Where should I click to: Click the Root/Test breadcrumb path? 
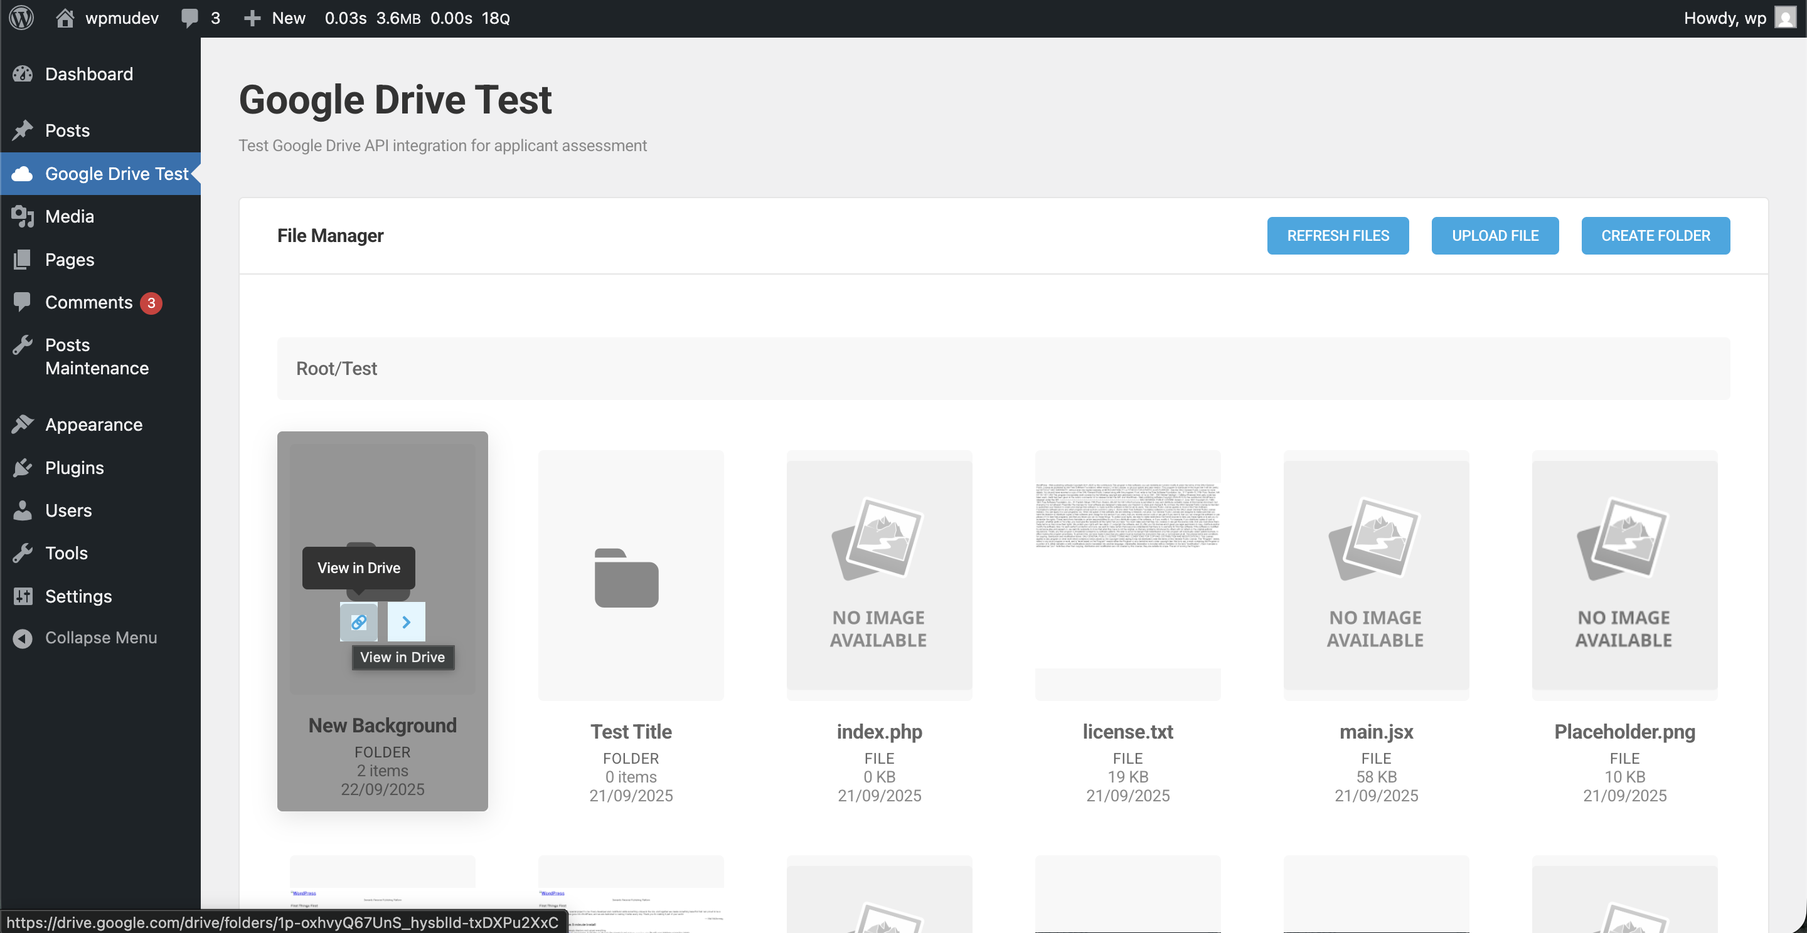coord(337,369)
